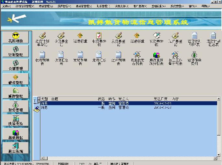The image size is (222, 165).
Task: Select 磅点管理 in sidebar
Action: click(x=16, y=79)
